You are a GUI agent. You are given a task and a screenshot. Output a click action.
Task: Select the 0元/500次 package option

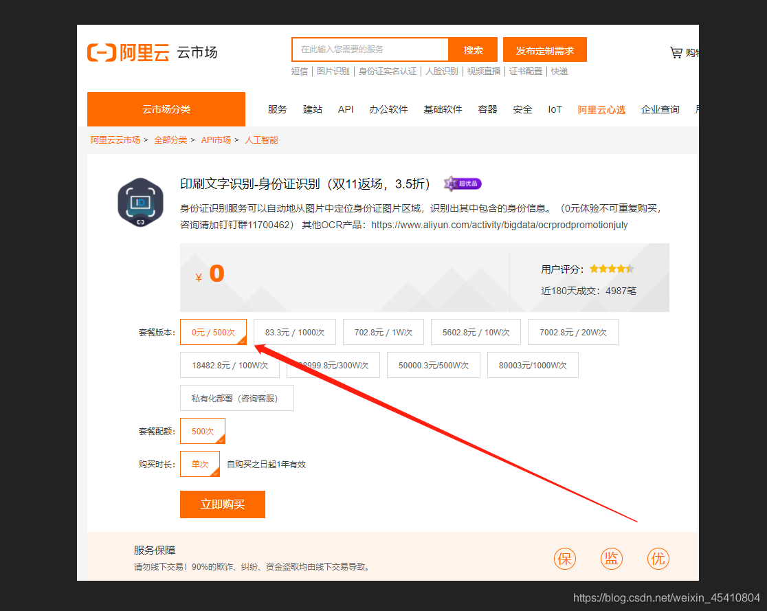coord(213,332)
